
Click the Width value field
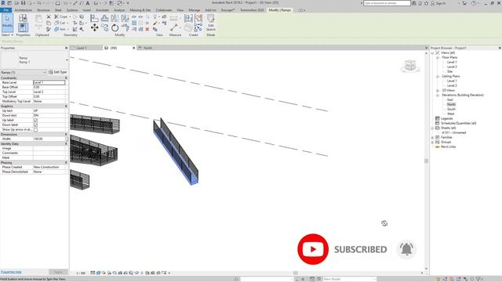pos(49,139)
